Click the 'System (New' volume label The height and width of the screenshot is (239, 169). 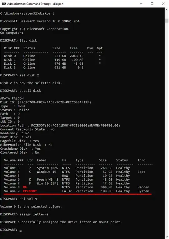tap(48, 168)
